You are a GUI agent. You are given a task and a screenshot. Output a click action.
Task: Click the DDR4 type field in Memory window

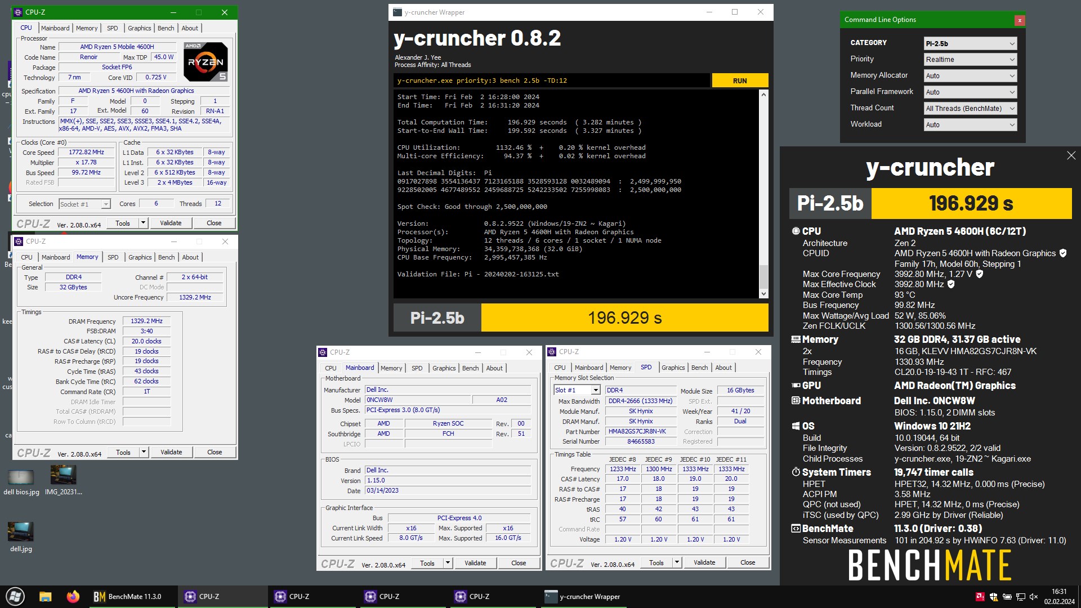click(73, 277)
